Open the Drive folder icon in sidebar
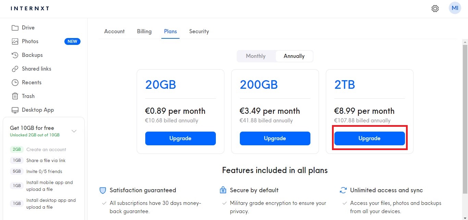The image size is (468, 220). 15,28
